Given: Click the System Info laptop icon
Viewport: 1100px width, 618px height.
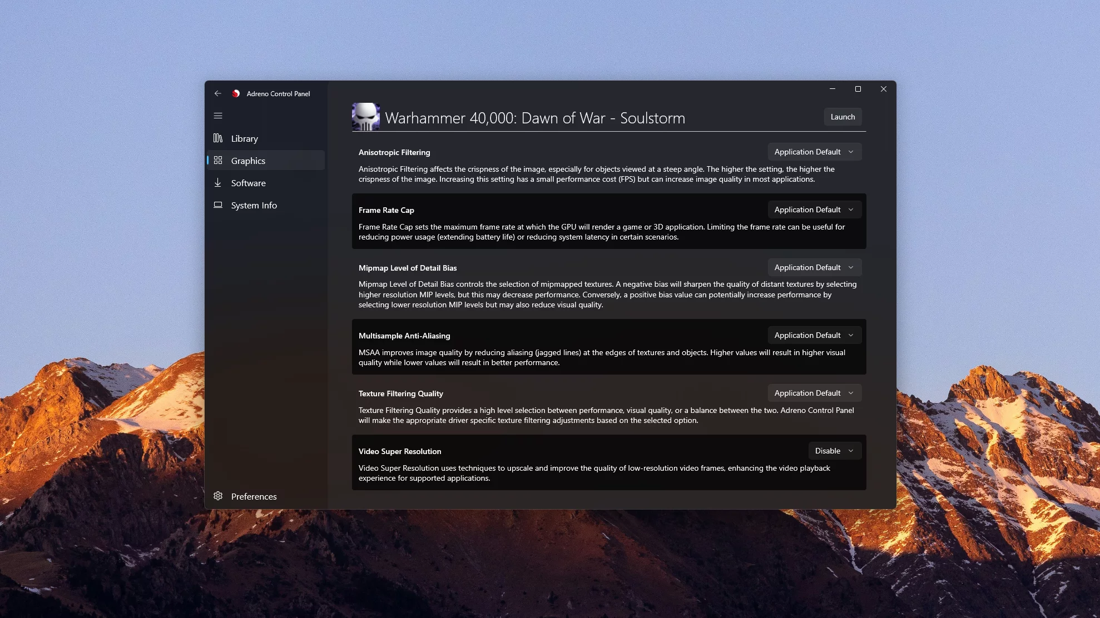Looking at the screenshot, I should tap(218, 205).
